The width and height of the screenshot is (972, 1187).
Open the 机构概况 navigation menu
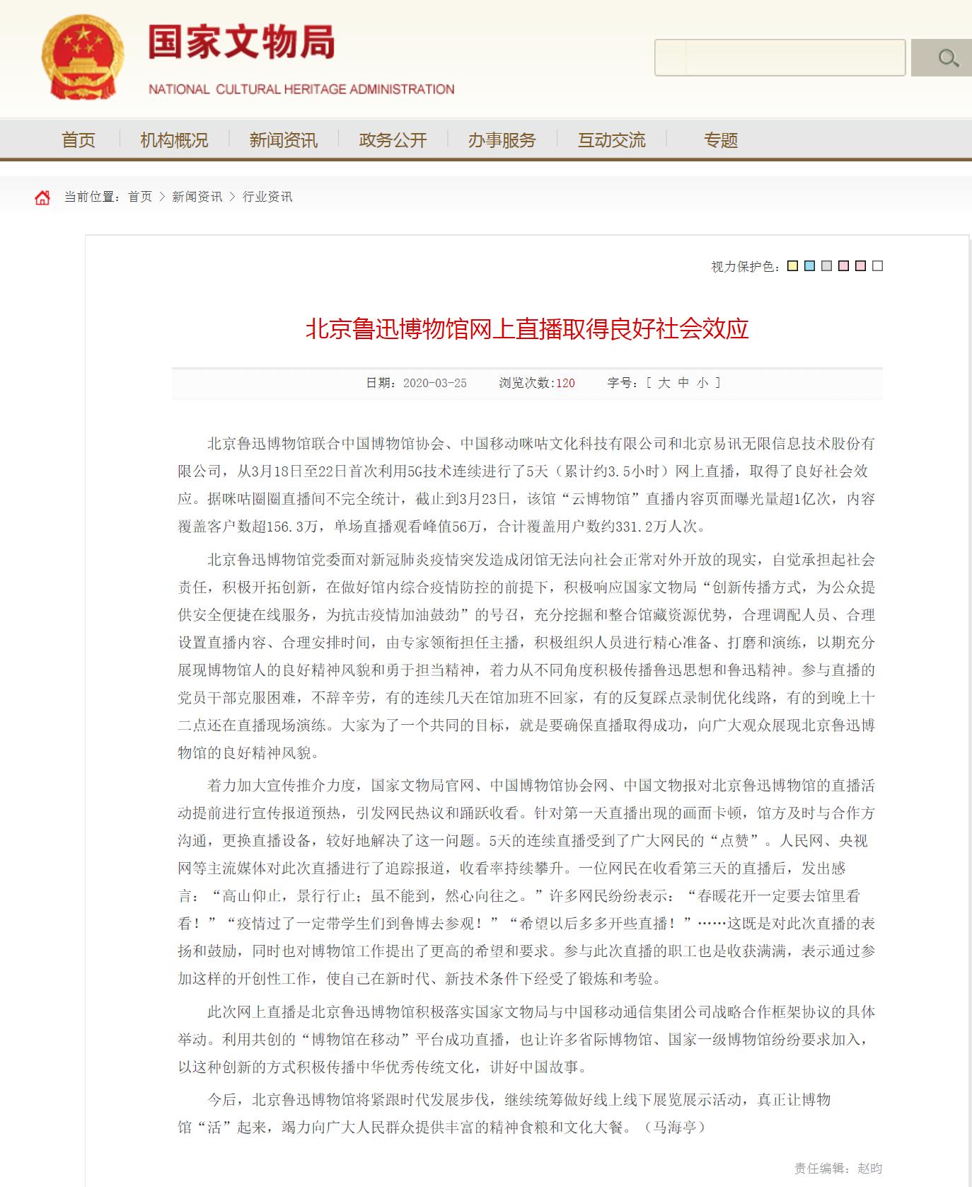174,140
